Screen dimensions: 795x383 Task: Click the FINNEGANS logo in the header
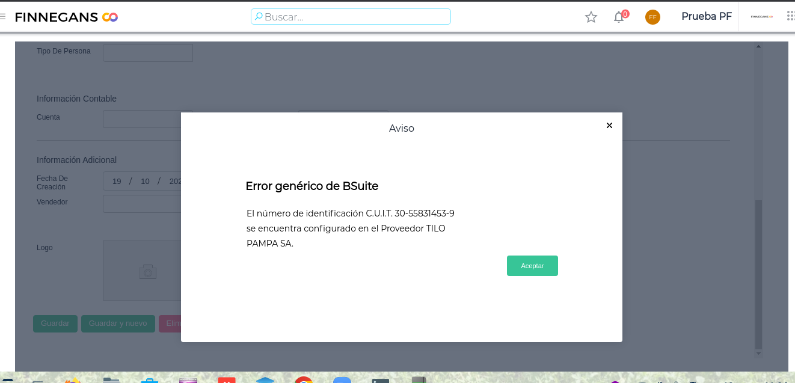click(x=66, y=17)
